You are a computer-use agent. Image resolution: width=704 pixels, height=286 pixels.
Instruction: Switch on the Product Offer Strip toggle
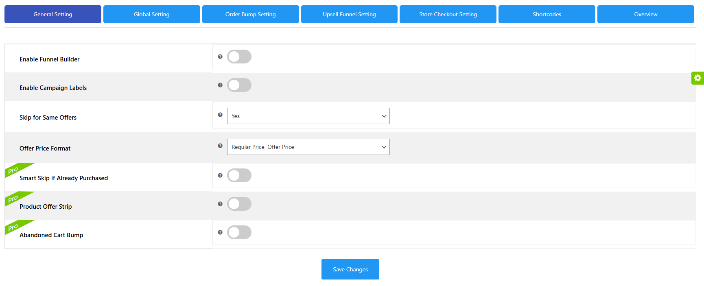[239, 204]
